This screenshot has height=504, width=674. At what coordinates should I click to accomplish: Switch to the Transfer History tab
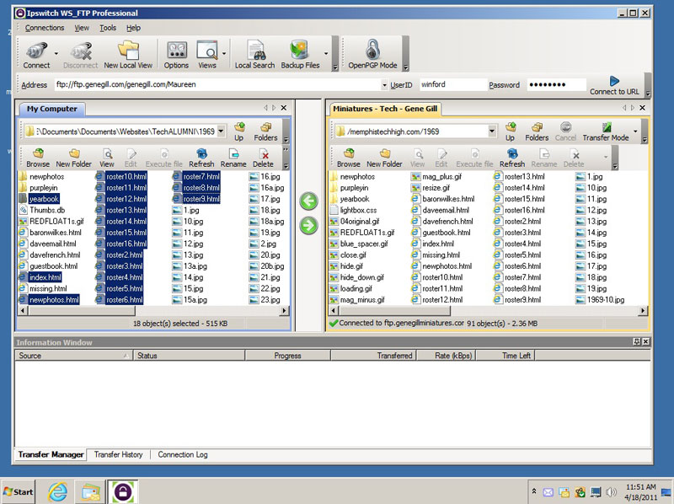(118, 454)
